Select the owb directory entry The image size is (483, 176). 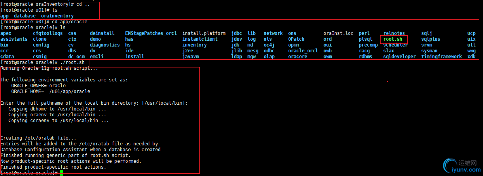pos(327,51)
